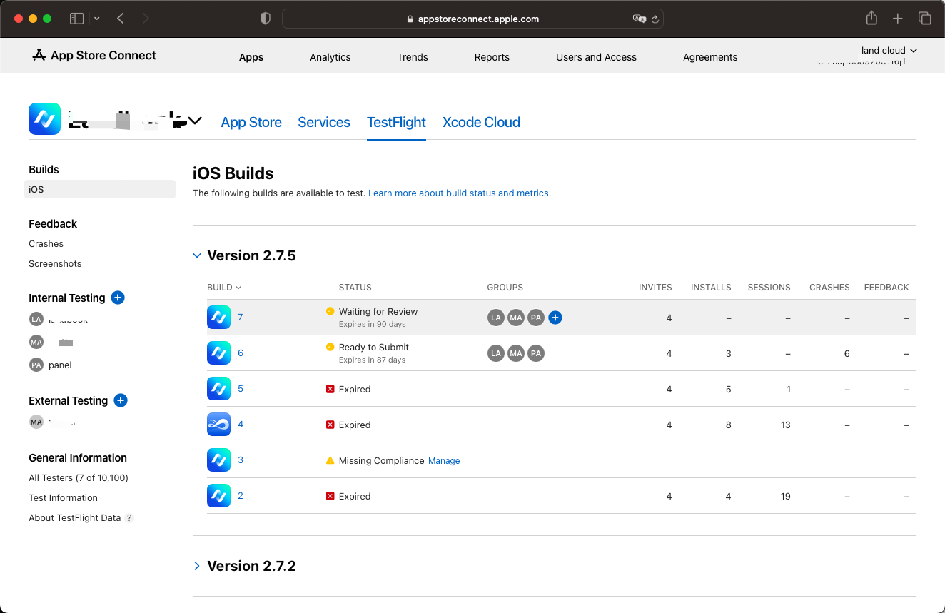Viewport: 945px width, 613px height.
Task: Open Test Information page
Action: [63, 498]
